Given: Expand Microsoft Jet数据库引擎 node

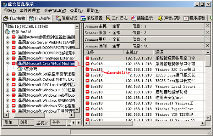Looking at the screenshot, I should (7, 74).
